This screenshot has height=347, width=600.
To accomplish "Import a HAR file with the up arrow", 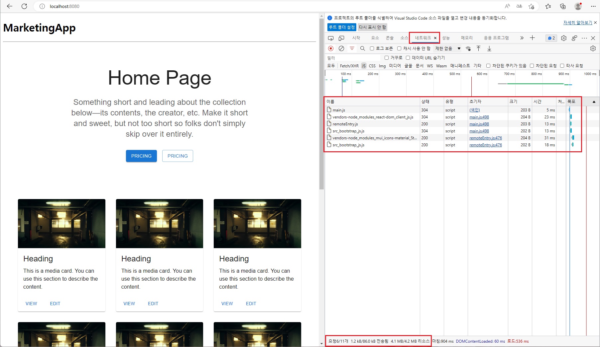I will coord(478,48).
